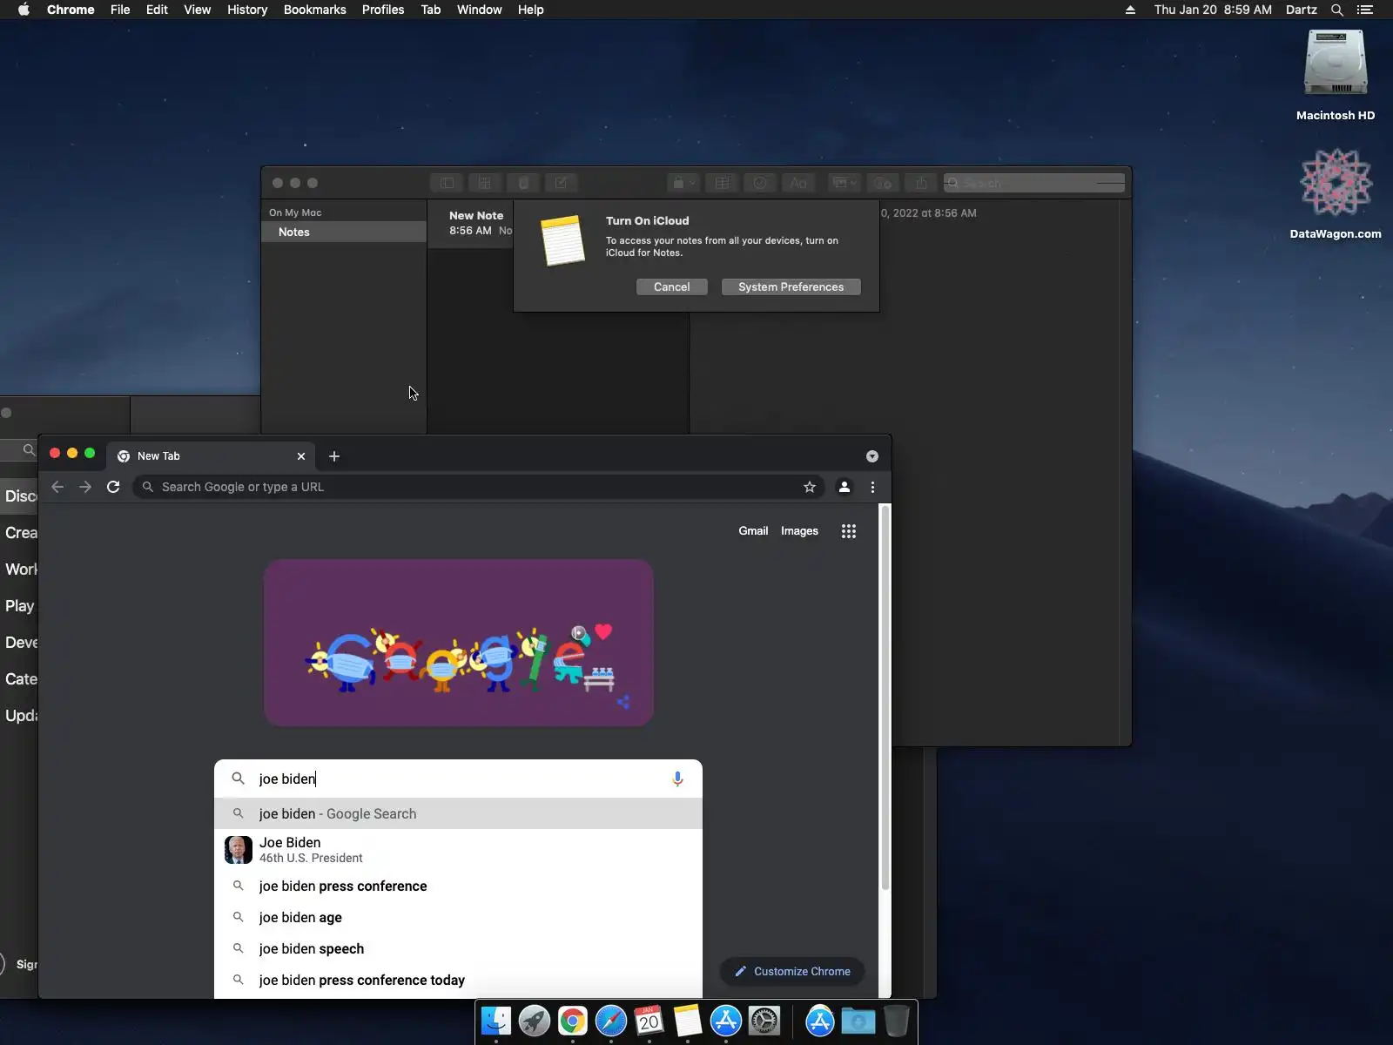Image resolution: width=1393 pixels, height=1045 pixels.
Task: Close the New Tab tab
Action: click(x=301, y=456)
